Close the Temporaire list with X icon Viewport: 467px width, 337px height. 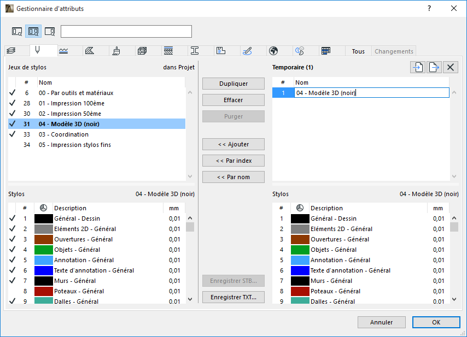tap(450, 67)
